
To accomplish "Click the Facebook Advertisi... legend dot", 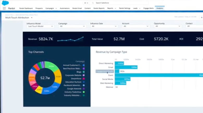I will (x=84, y=85).
